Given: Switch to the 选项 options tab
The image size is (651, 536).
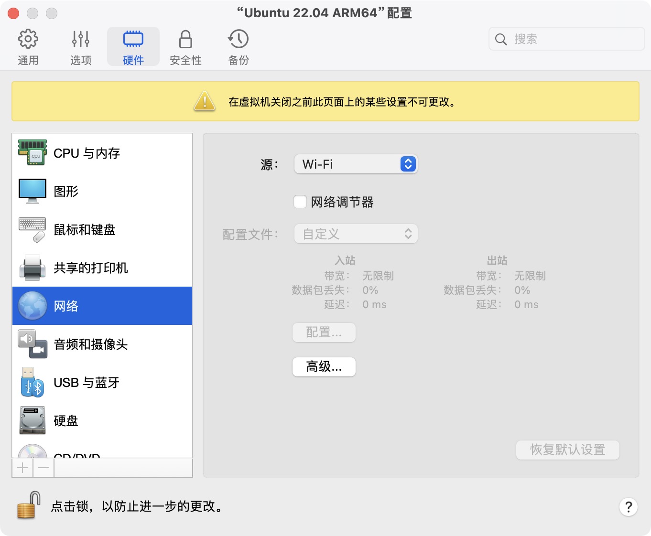Looking at the screenshot, I should coord(81,47).
